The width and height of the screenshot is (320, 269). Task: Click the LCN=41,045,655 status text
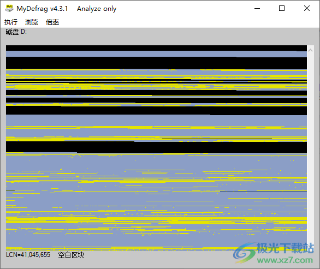[28, 255]
